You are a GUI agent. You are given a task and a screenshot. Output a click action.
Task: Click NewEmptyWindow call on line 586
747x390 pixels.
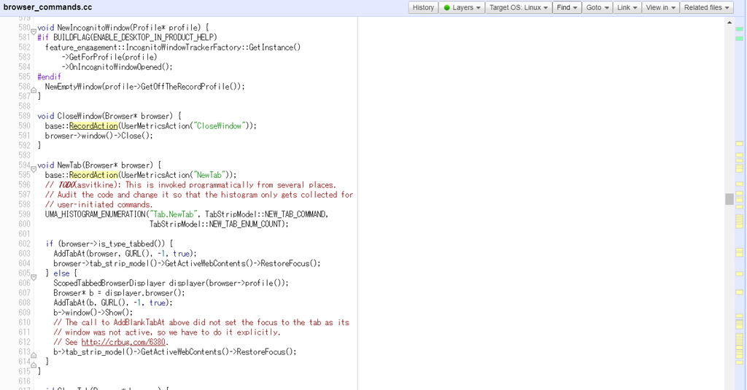coord(74,87)
